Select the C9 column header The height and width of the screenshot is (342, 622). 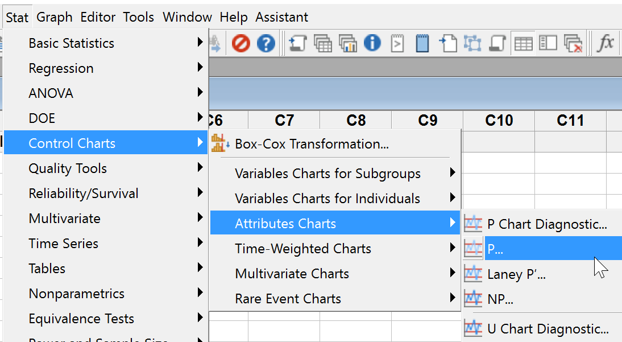(427, 120)
